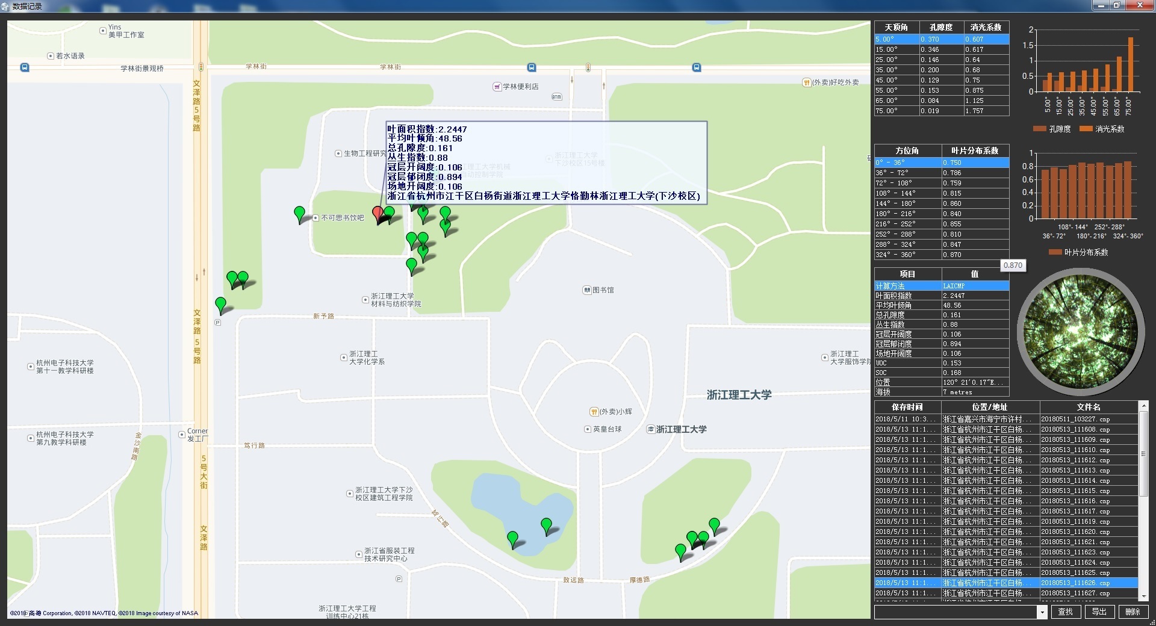Click the 叶片分布系数 legend swatch
Viewport: 1156px width, 626px height.
[1055, 252]
